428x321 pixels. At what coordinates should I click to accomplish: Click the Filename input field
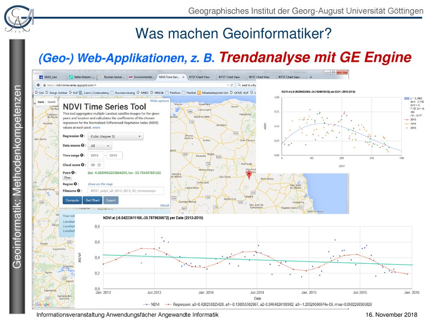[x=126, y=191]
